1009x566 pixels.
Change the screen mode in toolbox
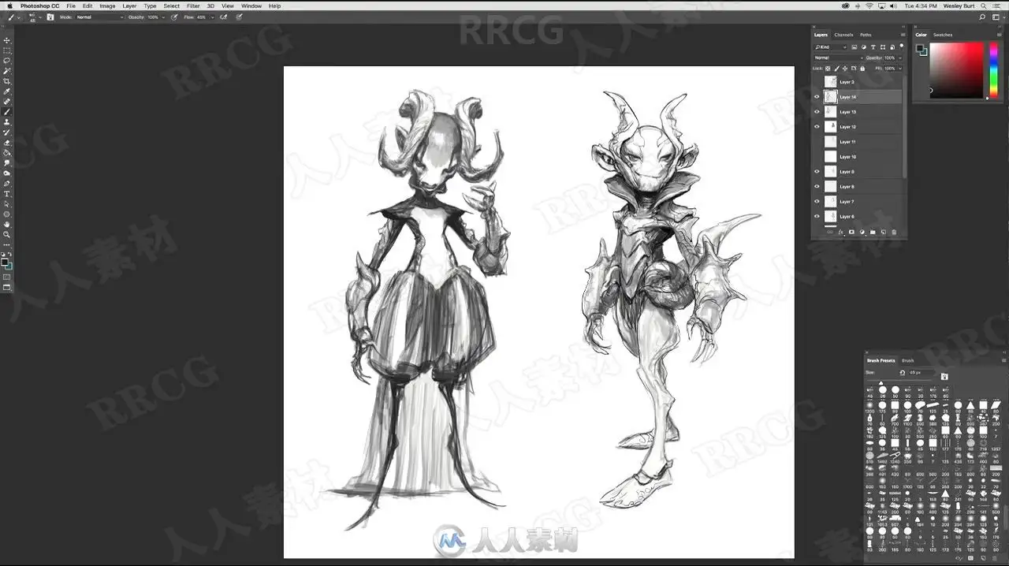click(6, 287)
